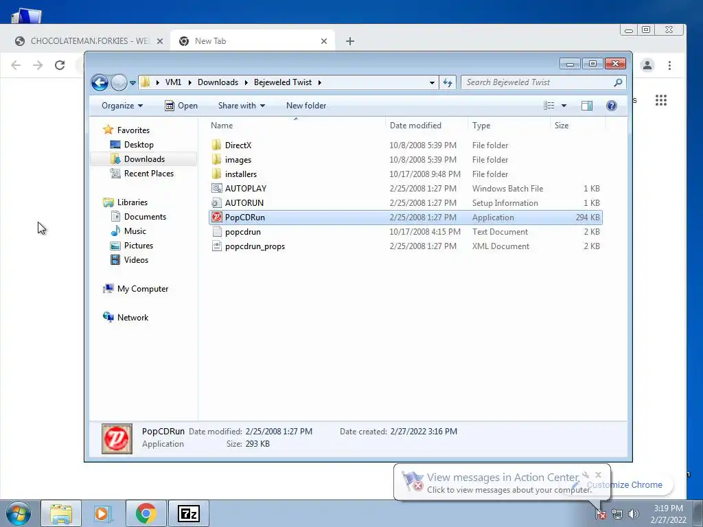The width and height of the screenshot is (703, 527).
Task: Click Favorites in the navigation pane
Action: tap(133, 130)
